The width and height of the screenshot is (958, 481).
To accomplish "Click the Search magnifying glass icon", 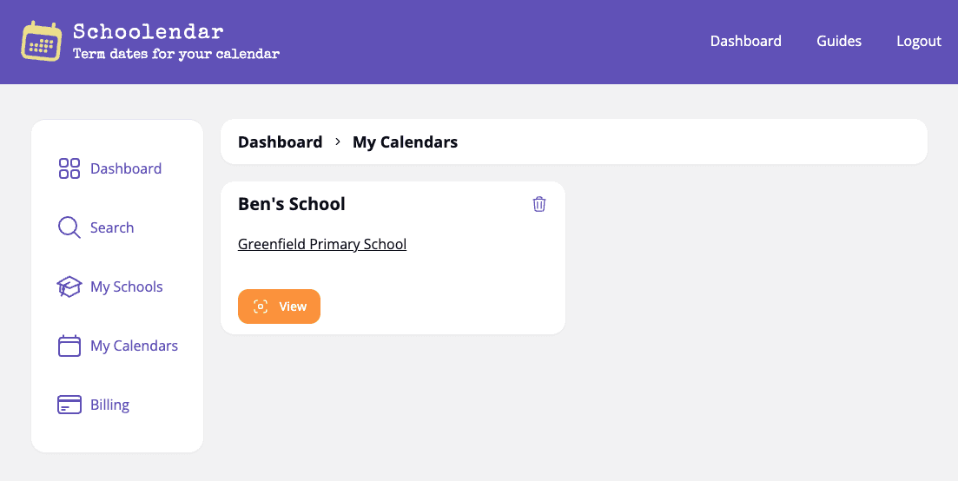I will [x=69, y=227].
